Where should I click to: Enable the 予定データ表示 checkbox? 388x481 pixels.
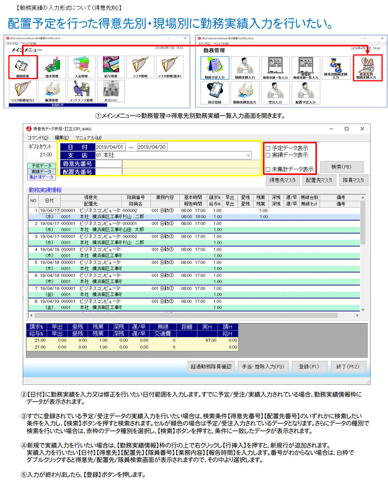click(268, 148)
